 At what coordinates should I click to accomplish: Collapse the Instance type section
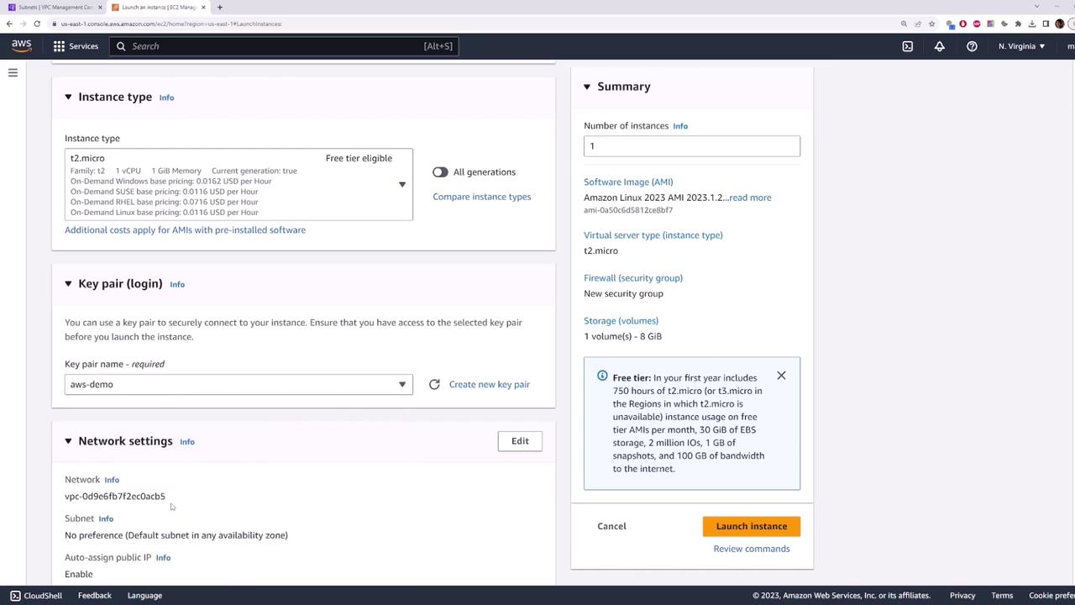[x=68, y=97]
